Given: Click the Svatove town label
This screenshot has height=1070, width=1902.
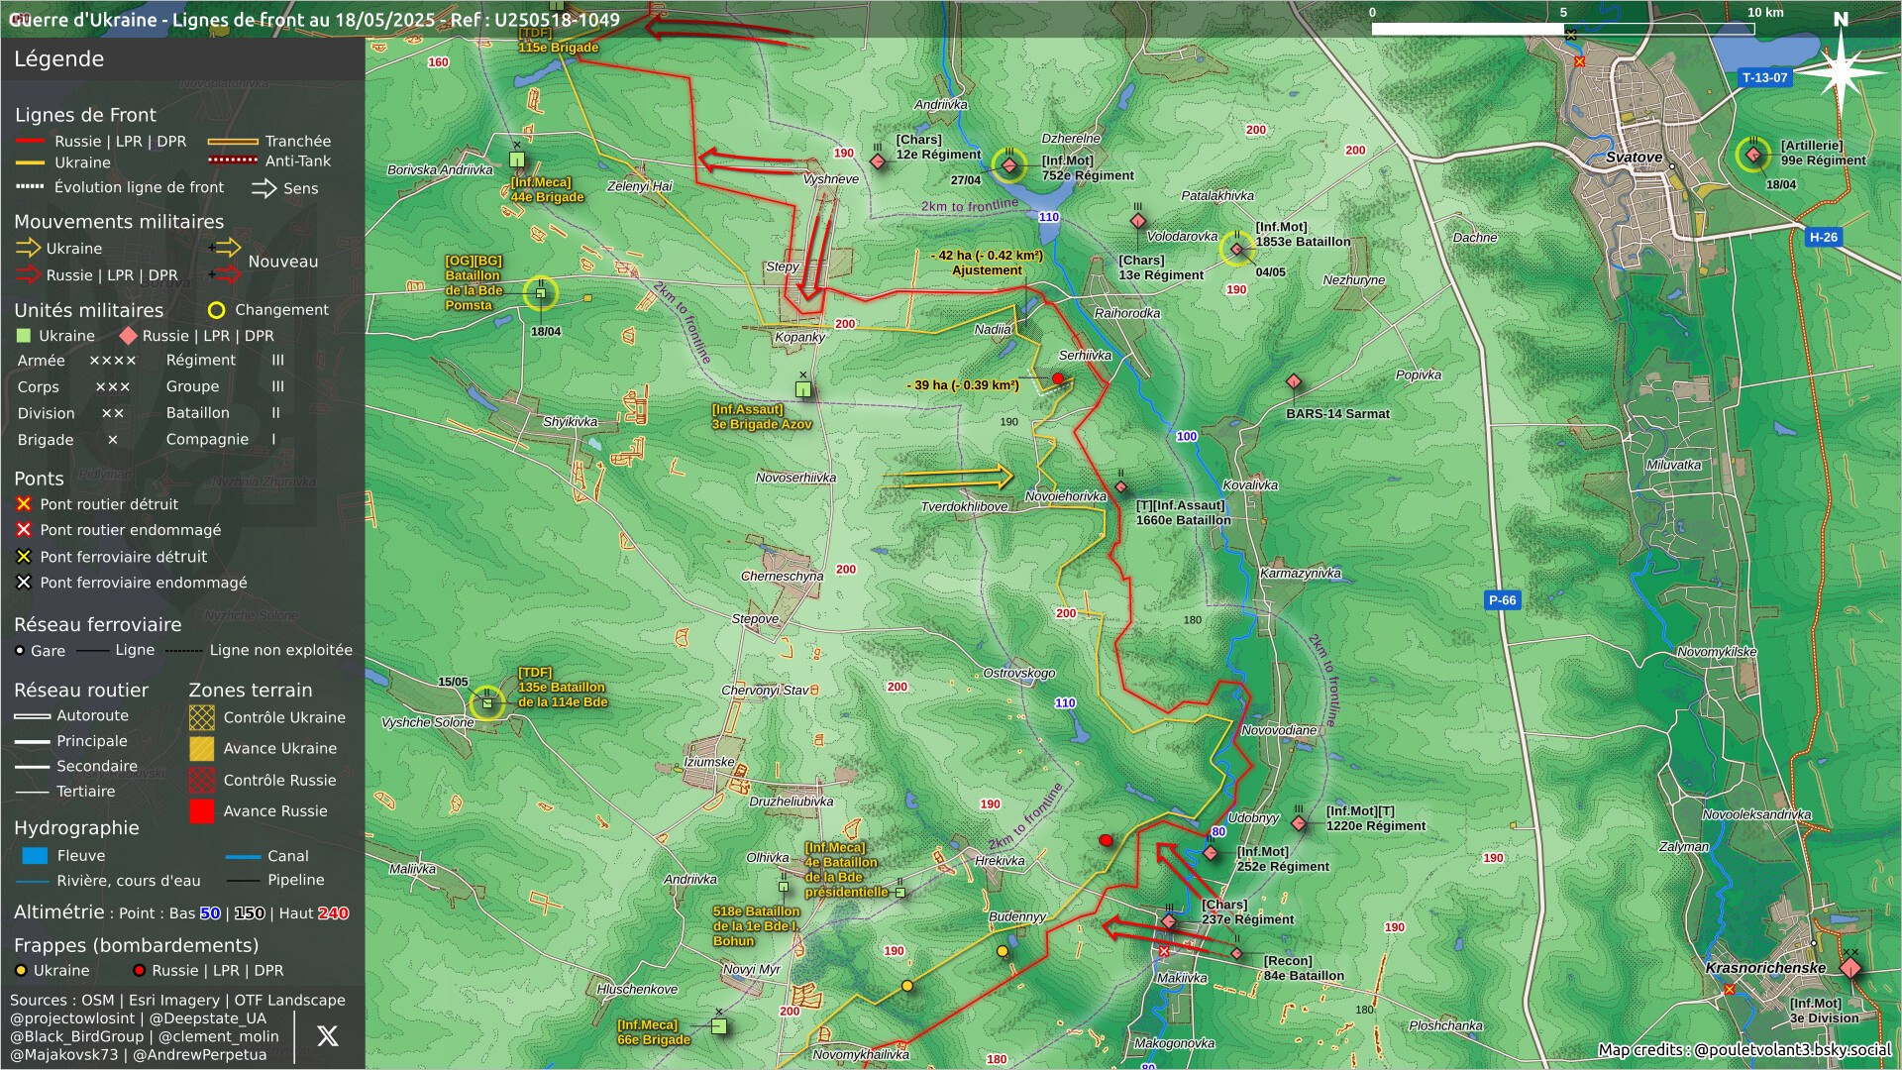Looking at the screenshot, I should [1634, 158].
